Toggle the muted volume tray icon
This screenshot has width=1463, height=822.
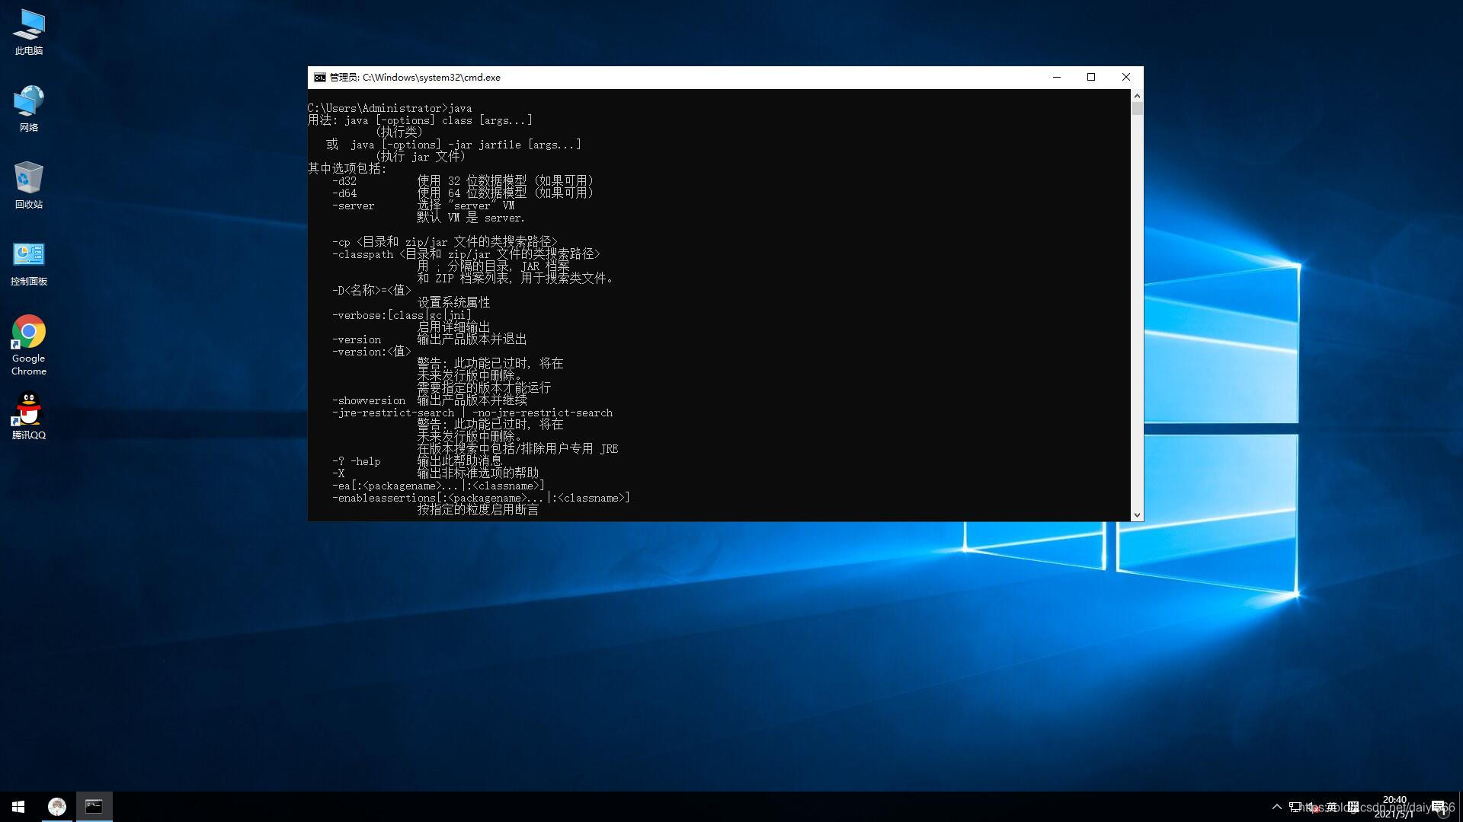click(1314, 807)
